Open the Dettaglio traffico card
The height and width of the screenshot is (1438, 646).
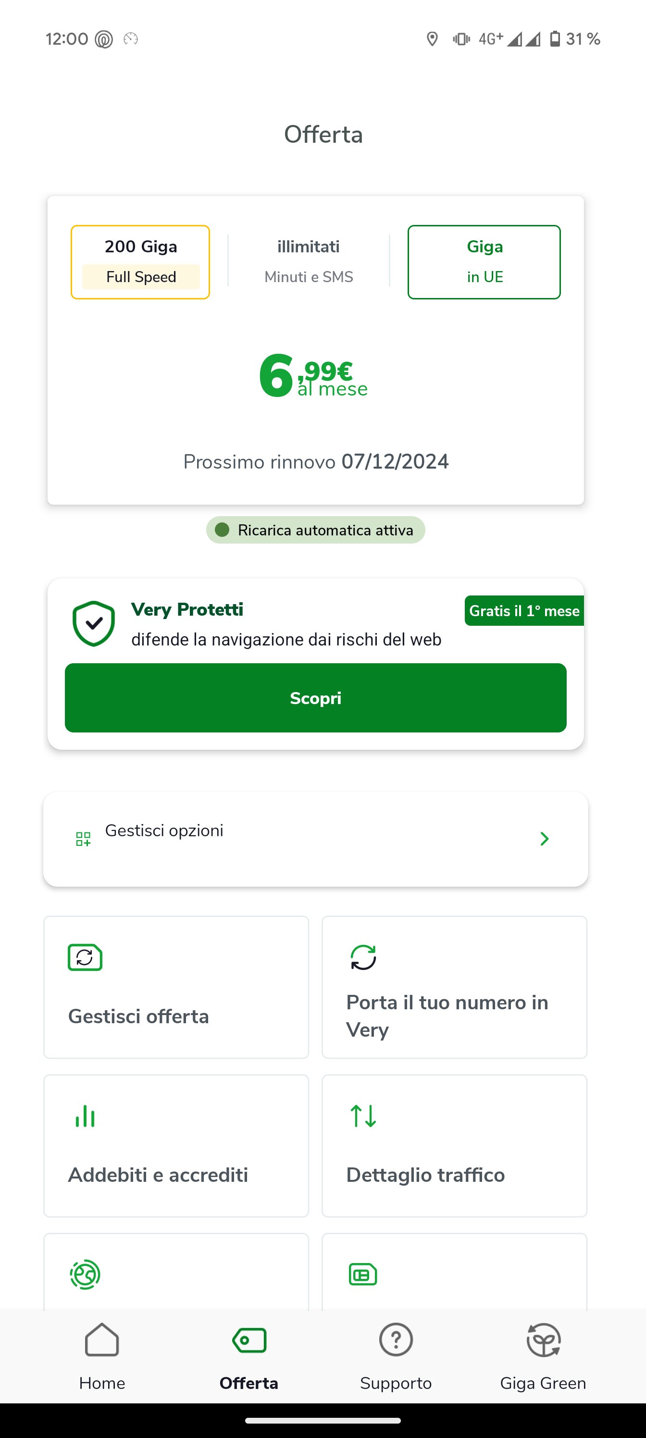coord(455,1145)
